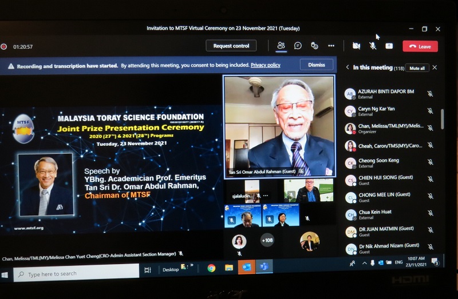The width and height of the screenshot is (458, 299).
Task: Open the participants panel icon
Action: coord(281,45)
